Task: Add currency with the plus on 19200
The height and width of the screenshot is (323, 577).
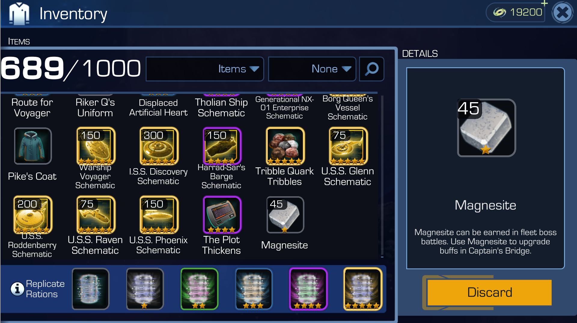Action: [x=544, y=4]
